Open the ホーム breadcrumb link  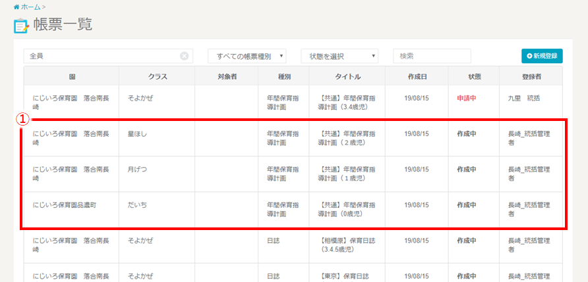[x=30, y=7]
